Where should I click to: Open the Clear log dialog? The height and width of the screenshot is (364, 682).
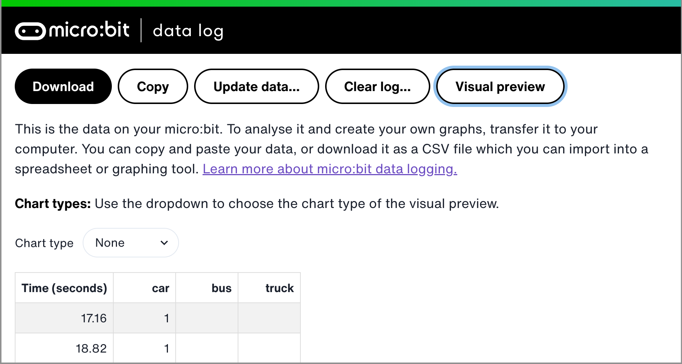tap(377, 86)
